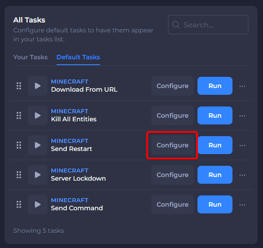Click the play icon for Kill All Entities
Viewport: 263px width, 248px height.
[38, 115]
